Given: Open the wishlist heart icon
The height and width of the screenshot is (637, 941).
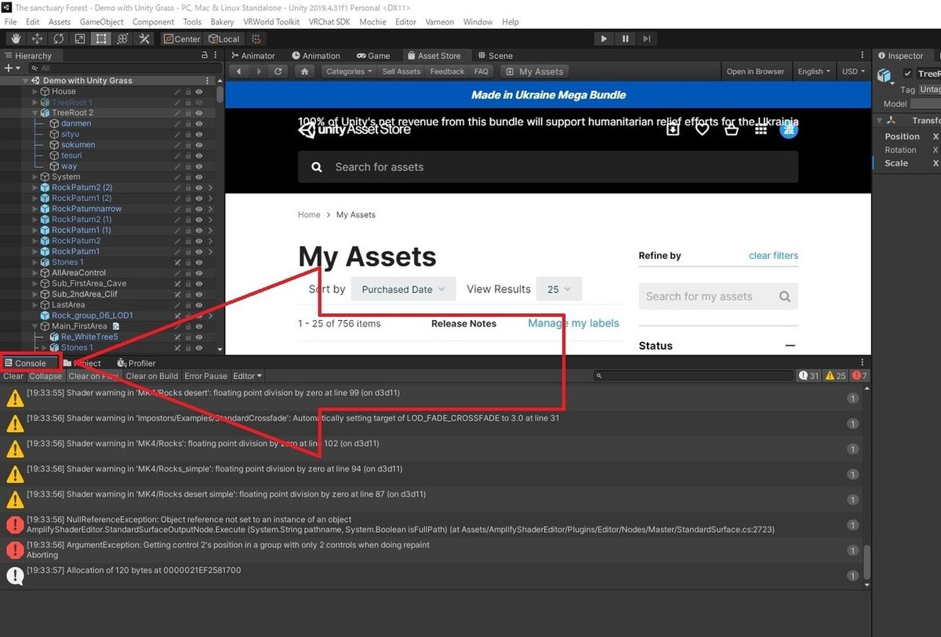Looking at the screenshot, I should click(x=702, y=129).
